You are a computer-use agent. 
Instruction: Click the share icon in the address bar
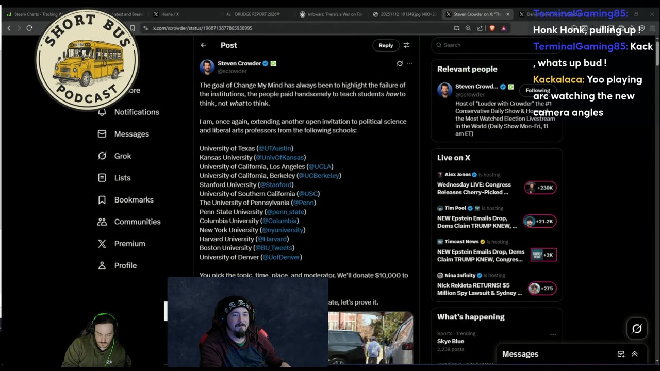pyautogui.click(x=480, y=28)
